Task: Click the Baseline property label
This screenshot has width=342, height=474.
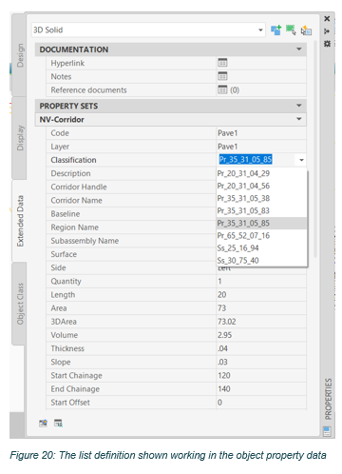Action: (66, 214)
